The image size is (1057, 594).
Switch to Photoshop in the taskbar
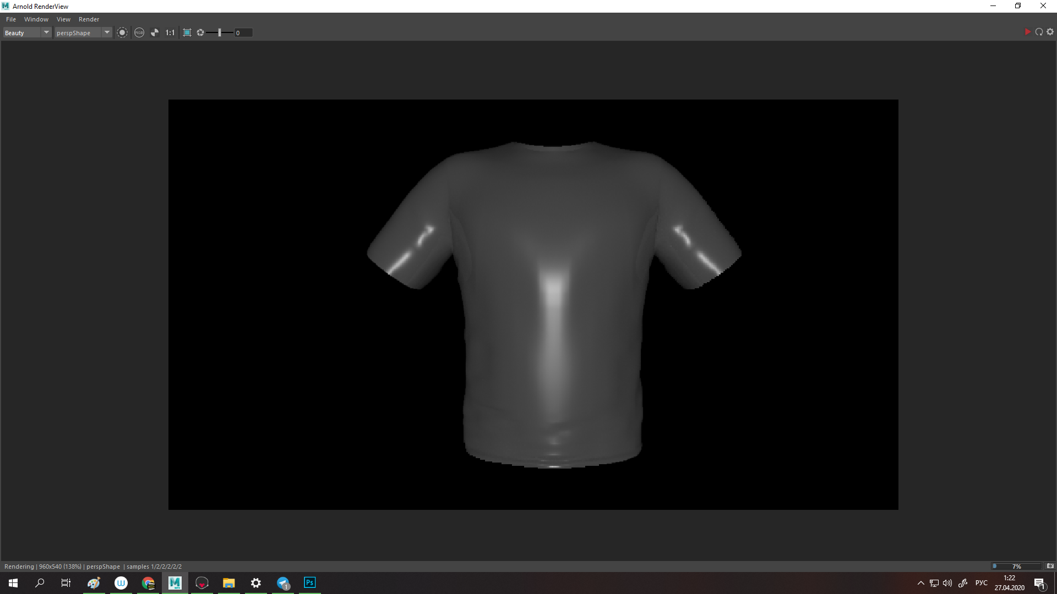[310, 582]
